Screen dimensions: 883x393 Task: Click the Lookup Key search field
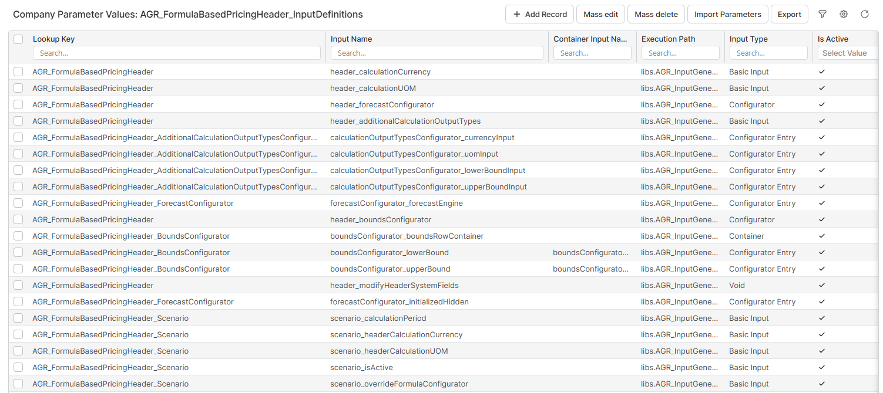[x=176, y=53]
